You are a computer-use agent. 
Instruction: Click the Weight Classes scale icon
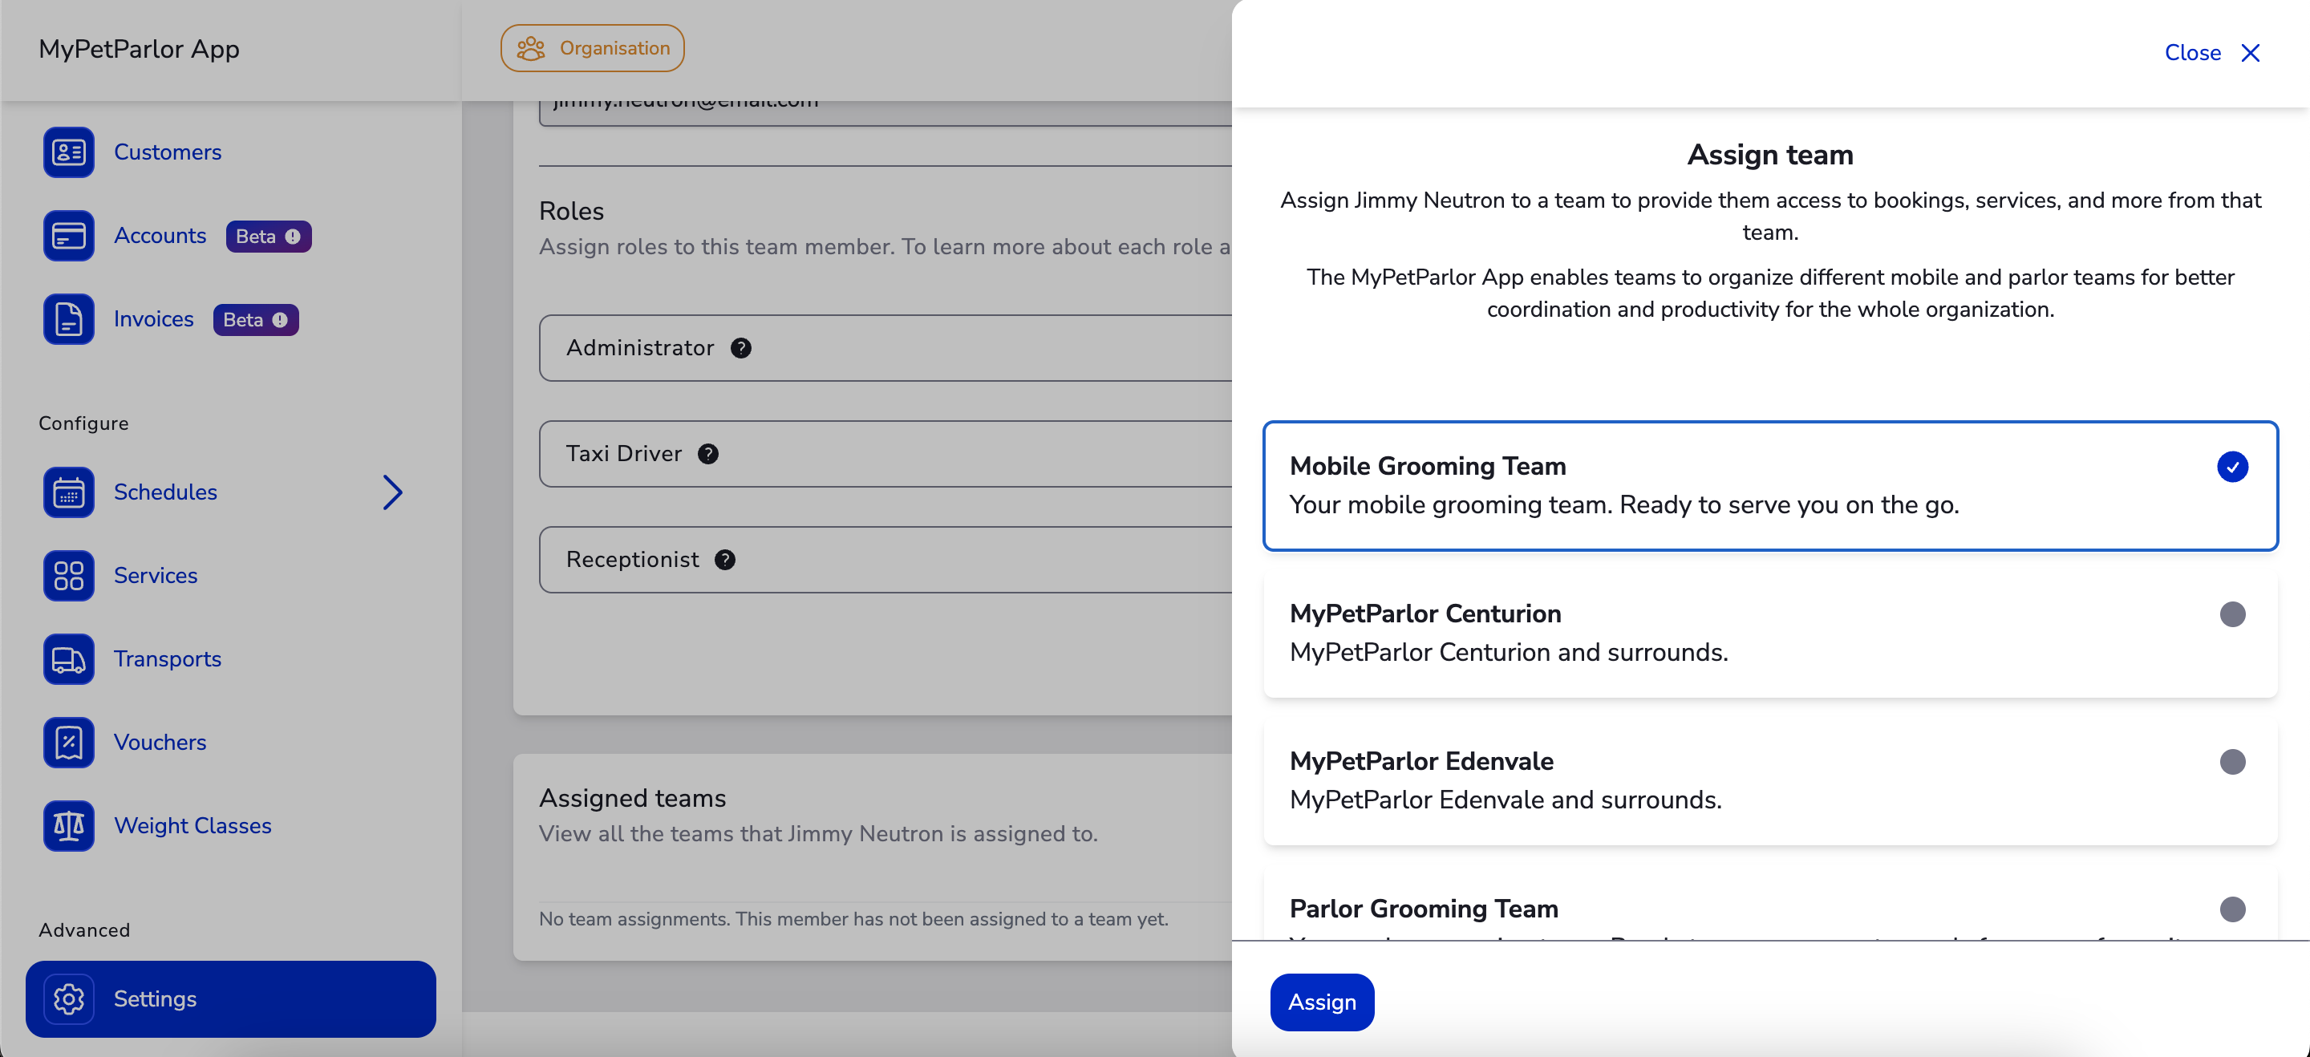(x=68, y=826)
